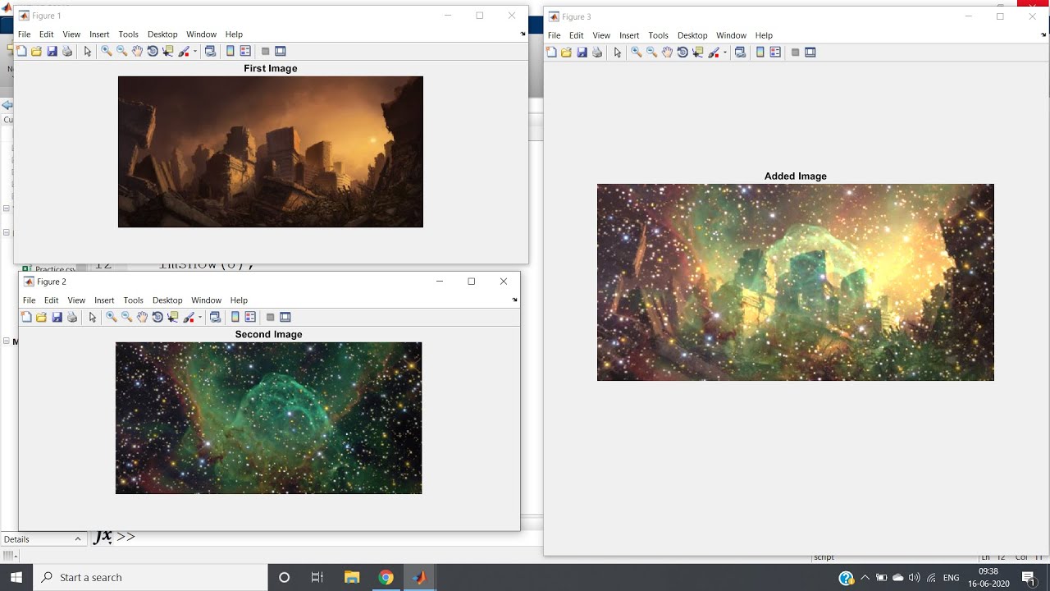Click the Second Image picture in Figure 2
This screenshot has height=591, width=1050.
[269, 418]
